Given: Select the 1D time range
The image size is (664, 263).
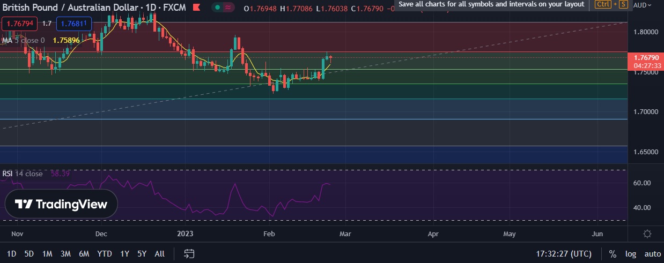Looking at the screenshot, I should 11,253.
